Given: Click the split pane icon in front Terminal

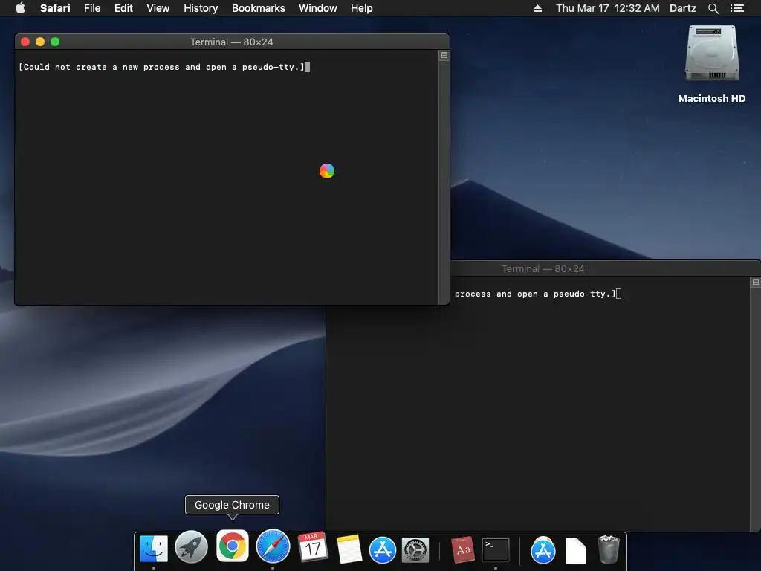Looking at the screenshot, I should tap(444, 55).
